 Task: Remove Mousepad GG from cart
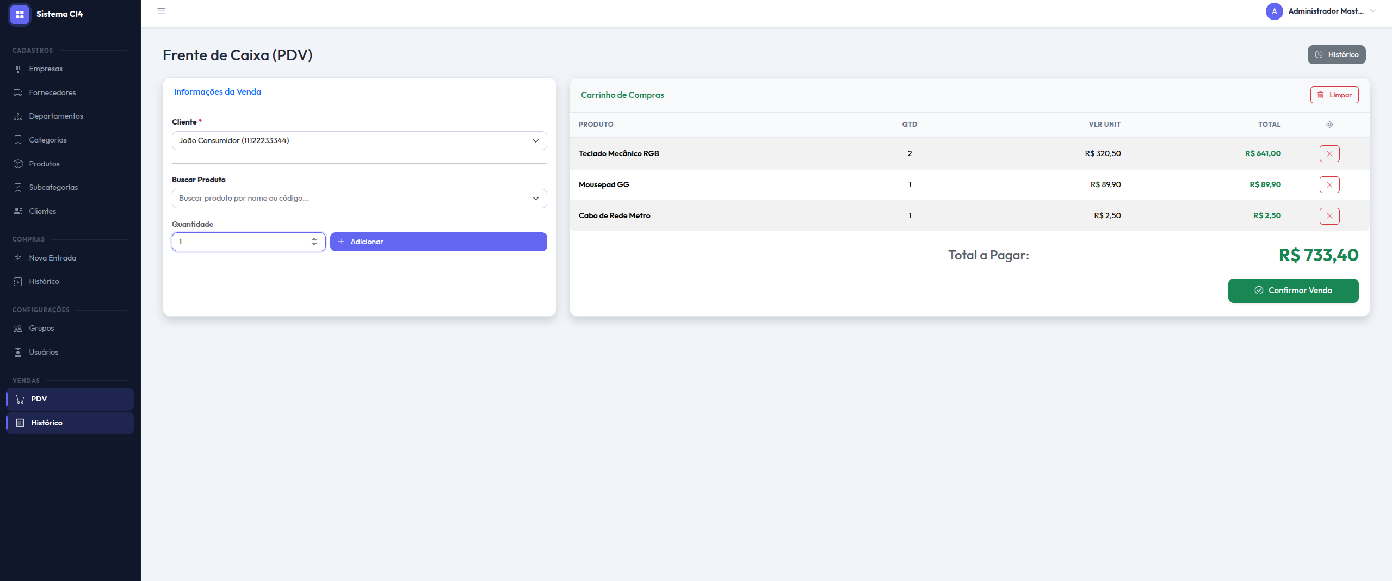[1329, 185]
